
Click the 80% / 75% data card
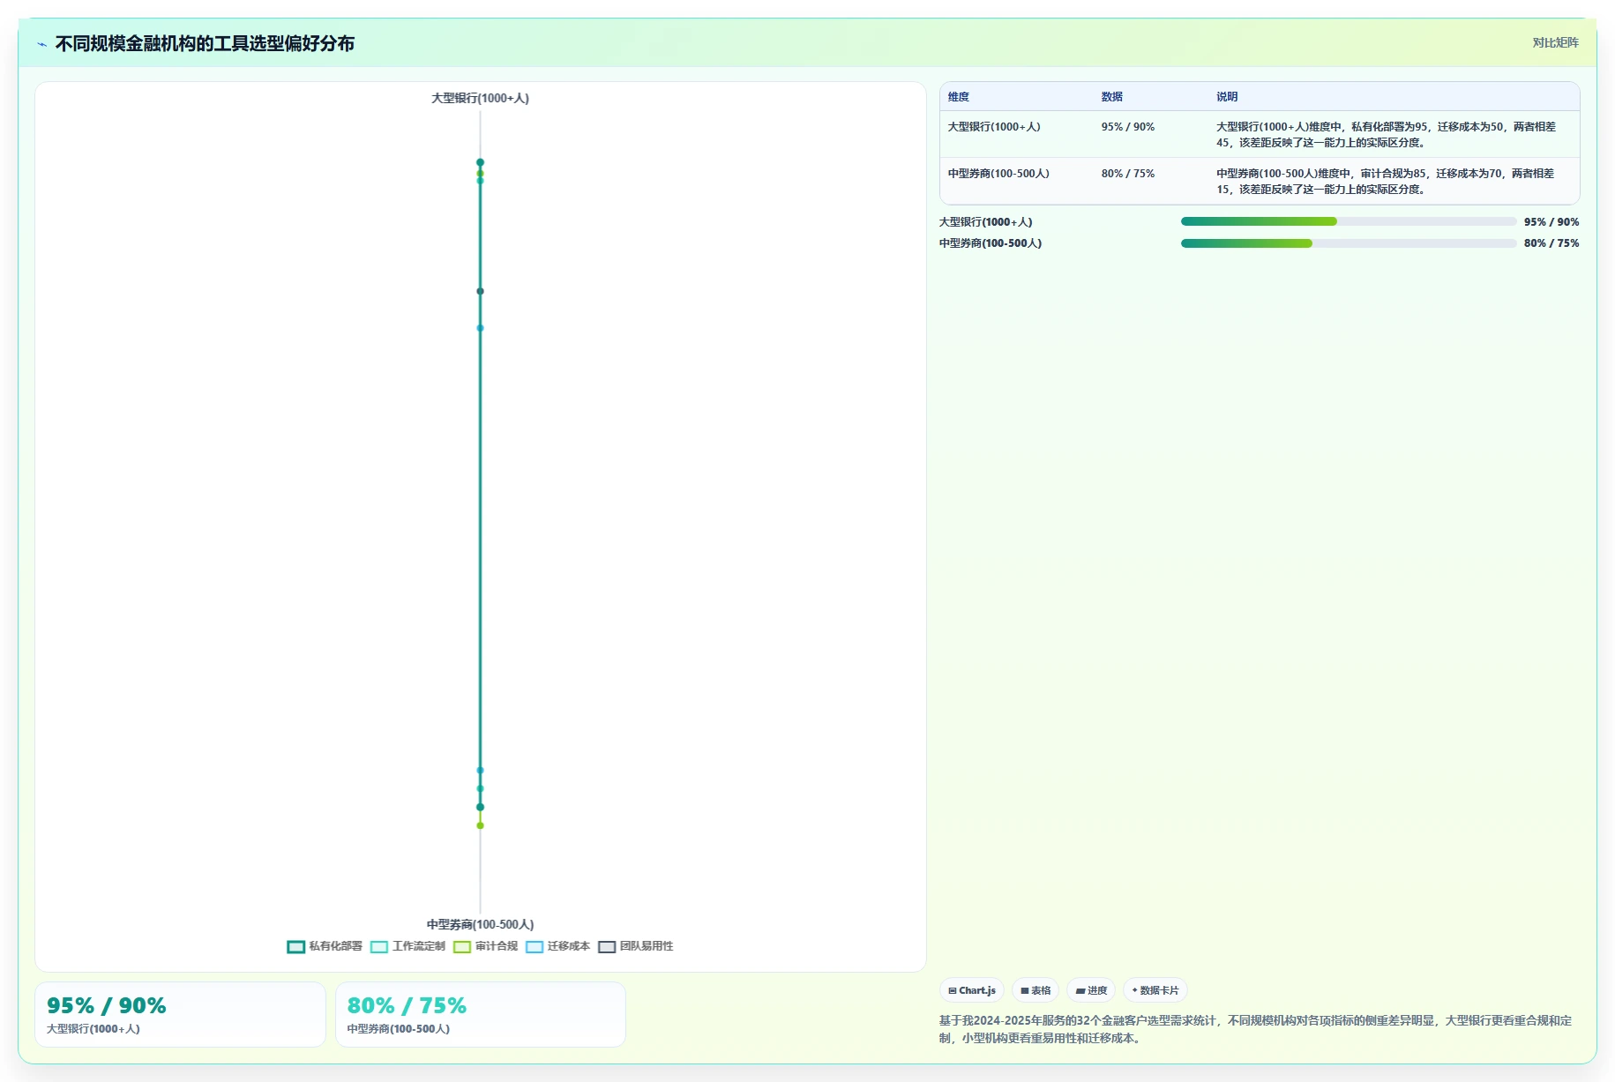coord(481,1014)
